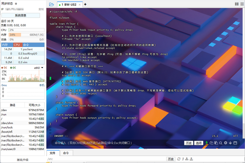This screenshot has width=245, height=163.
Task: Click the scroll-to-bottom down arrow icon
Action: [x=230, y=143]
